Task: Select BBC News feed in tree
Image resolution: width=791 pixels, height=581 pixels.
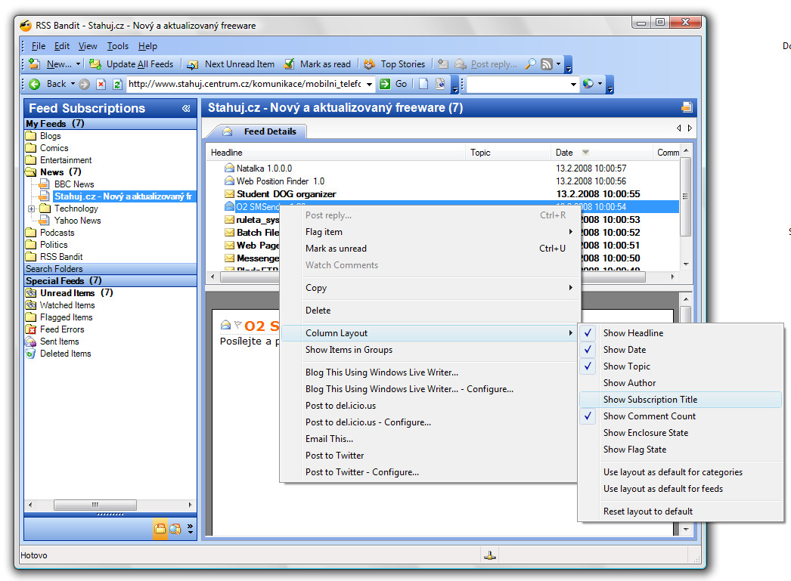Action: pos(73,184)
